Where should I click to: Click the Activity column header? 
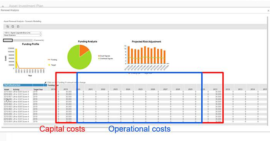(x=16, y=89)
